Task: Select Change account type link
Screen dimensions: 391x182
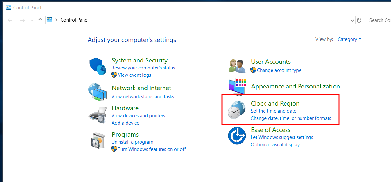Action: coord(279,70)
